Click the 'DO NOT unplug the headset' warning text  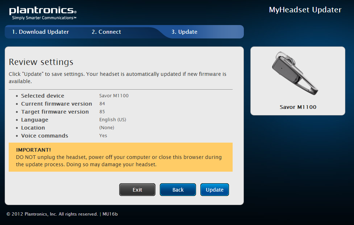click(x=119, y=160)
